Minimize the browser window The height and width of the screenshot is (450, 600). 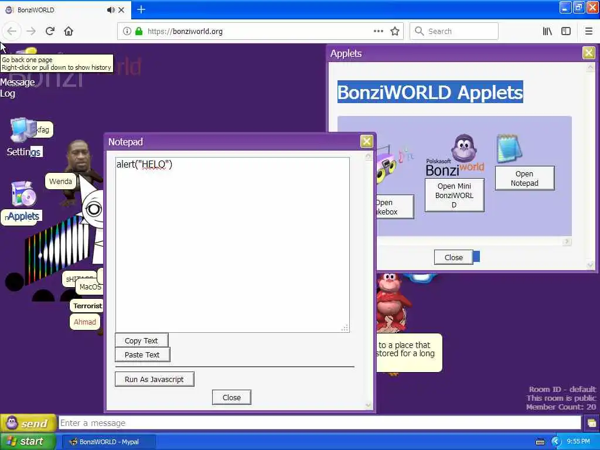565,7
